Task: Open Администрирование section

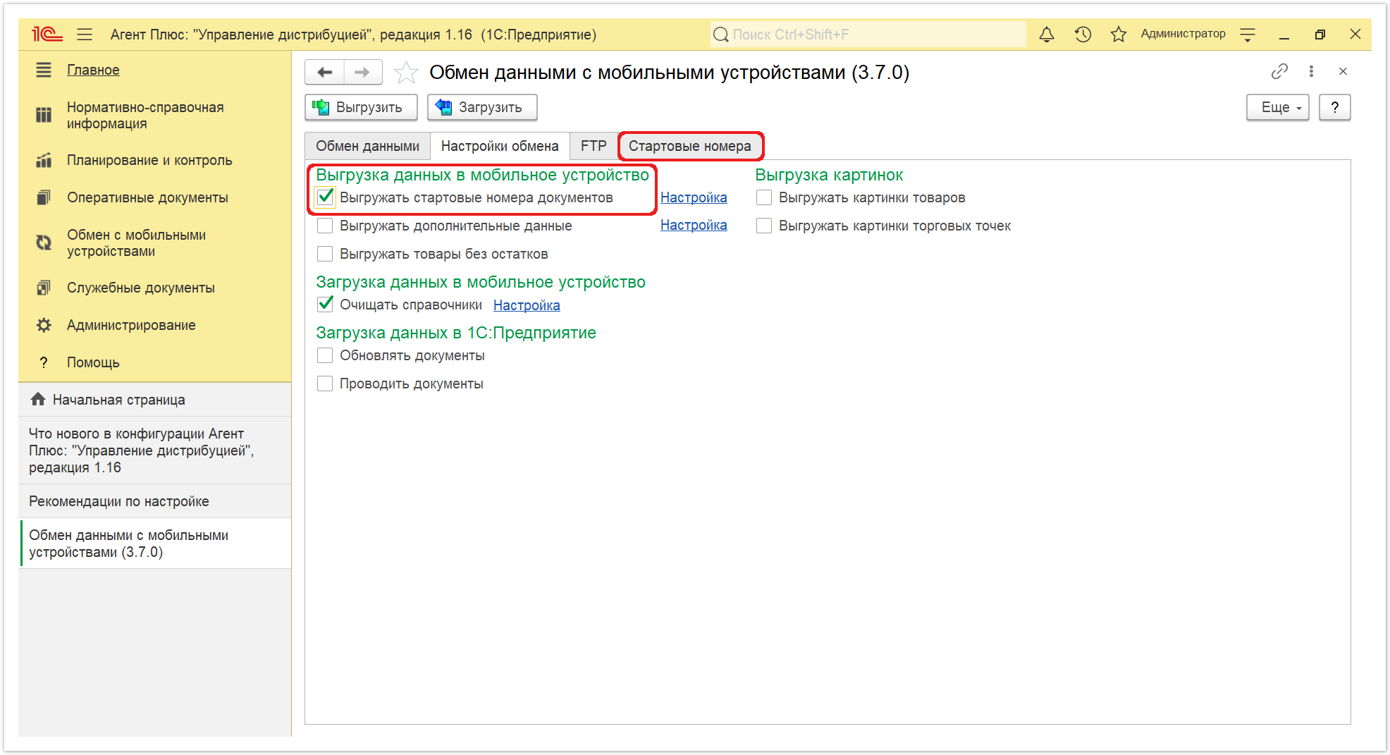Action: tap(131, 325)
